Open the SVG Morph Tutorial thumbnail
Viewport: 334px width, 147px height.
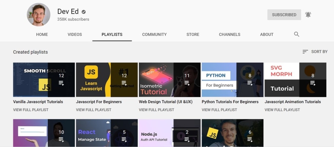tap(295, 80)
